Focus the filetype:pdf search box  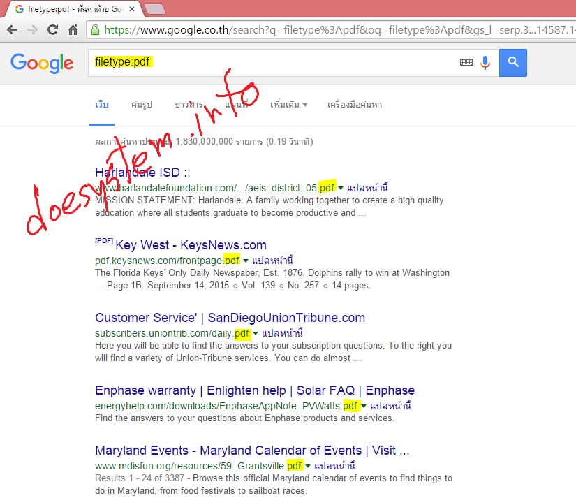pos(272,62)
